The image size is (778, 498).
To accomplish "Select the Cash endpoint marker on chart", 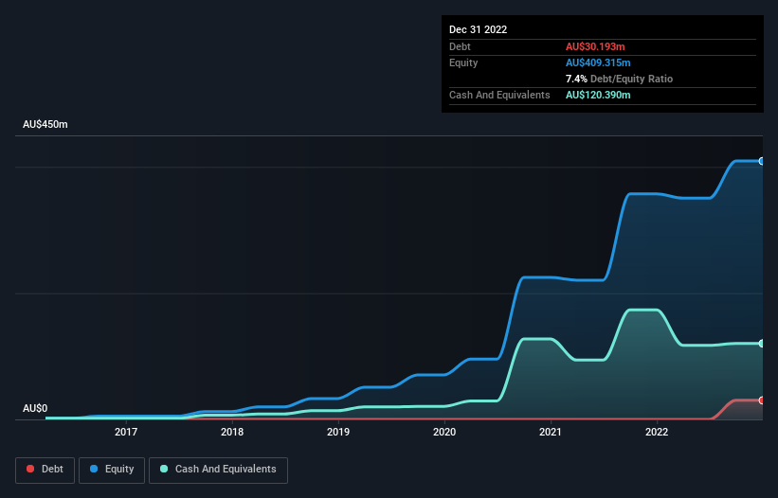I will point(762,344).
